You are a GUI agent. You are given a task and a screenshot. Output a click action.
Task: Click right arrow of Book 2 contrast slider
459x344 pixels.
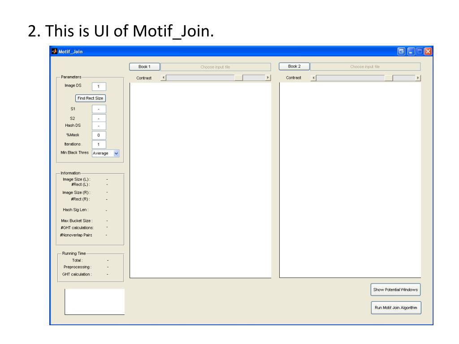point(418,78)
